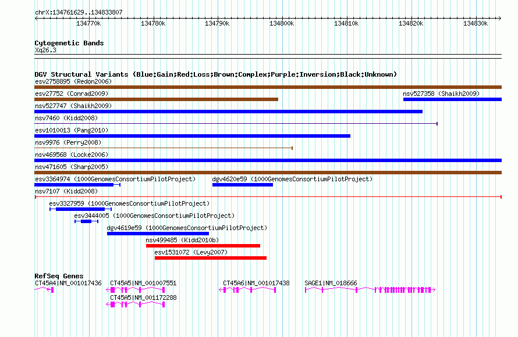Click the 134820k ruler tick label
The image size is (518, 337).
point(411,23)
